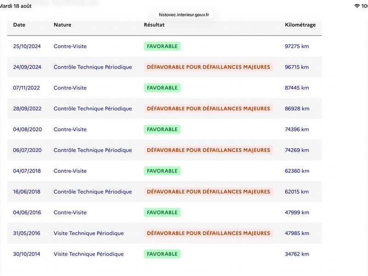Select the 62360 km mileage value
Image resolution: width=368 pixels, height=276 pixels.
pos(297,171)
